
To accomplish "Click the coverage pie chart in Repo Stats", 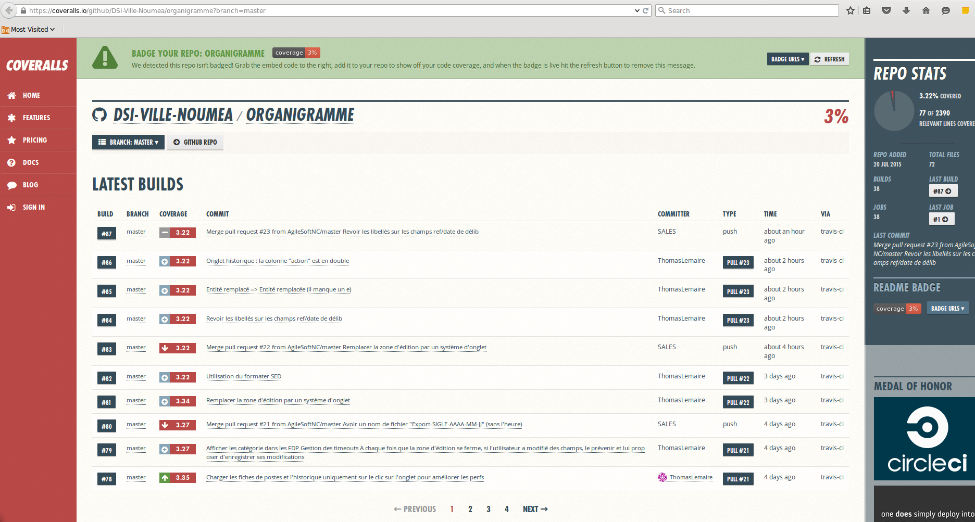I will (894, 110).
